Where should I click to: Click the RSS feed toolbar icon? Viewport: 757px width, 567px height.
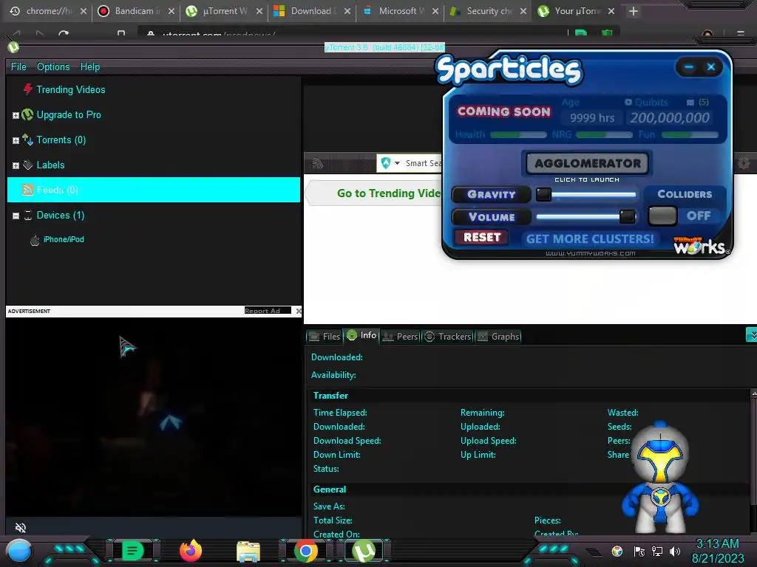[x=317, y=163]
